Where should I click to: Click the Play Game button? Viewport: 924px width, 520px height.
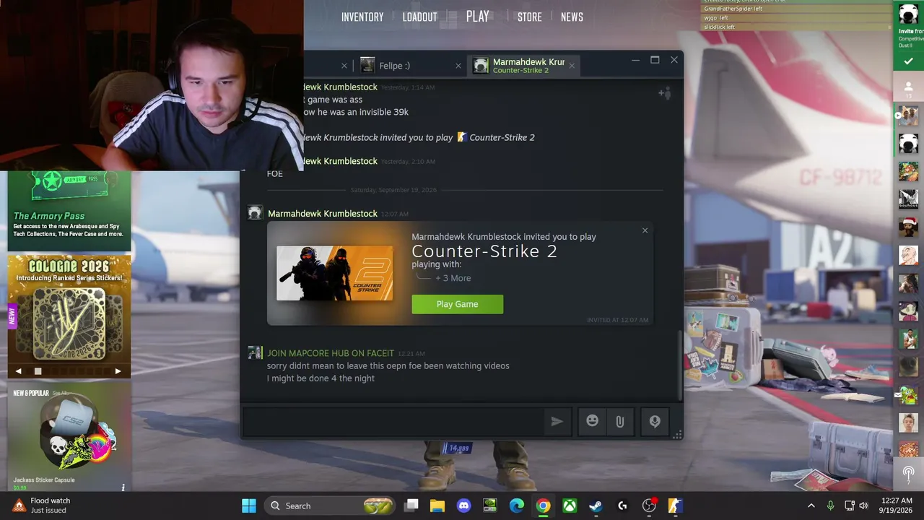click(x=458, y=304)
